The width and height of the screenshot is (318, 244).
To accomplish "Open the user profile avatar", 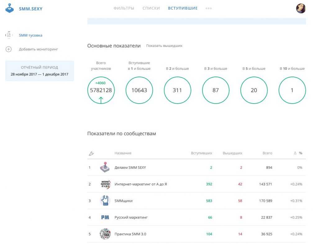I will click(x=301, y=8).
